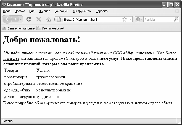Open the Лента новостей feed bookmark
This screenshot has width=182, height=125.
tap(51, 28)
